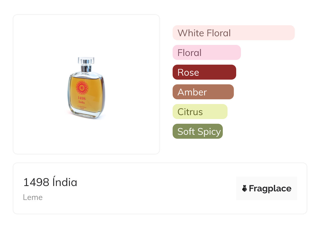Pick the Soft Spicy accord bar

coord(197,131)
